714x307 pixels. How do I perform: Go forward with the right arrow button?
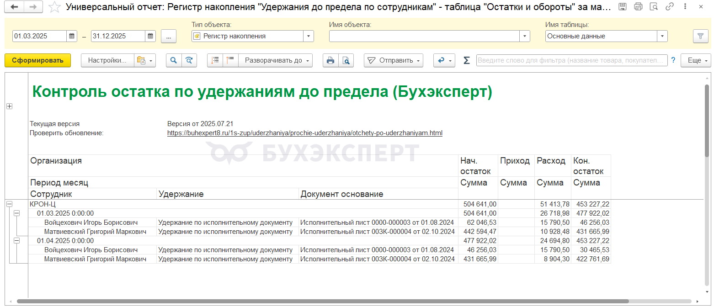tap(33, 7)
